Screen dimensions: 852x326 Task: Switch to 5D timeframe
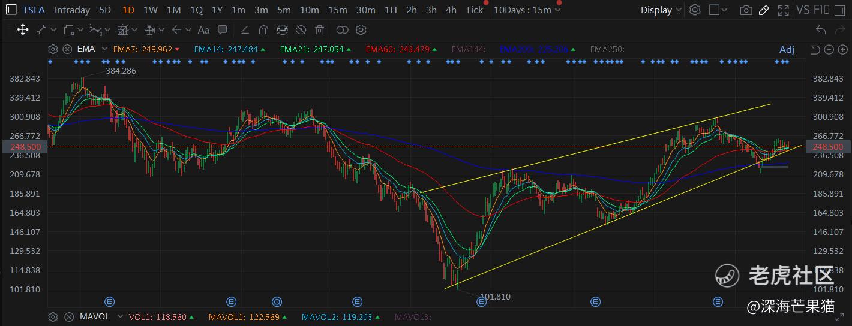(x=105, y=10)
